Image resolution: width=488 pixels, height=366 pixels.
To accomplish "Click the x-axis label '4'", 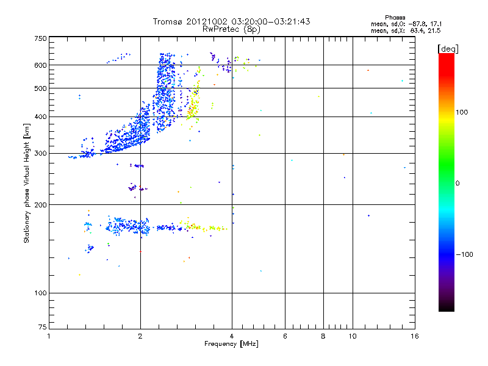I will 232,336.
